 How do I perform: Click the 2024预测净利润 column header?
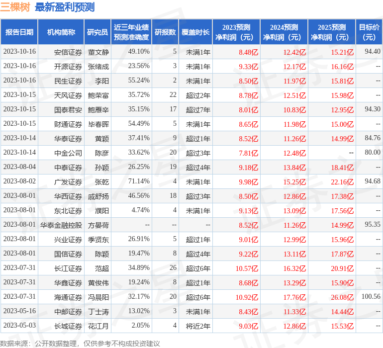(284, 32)
